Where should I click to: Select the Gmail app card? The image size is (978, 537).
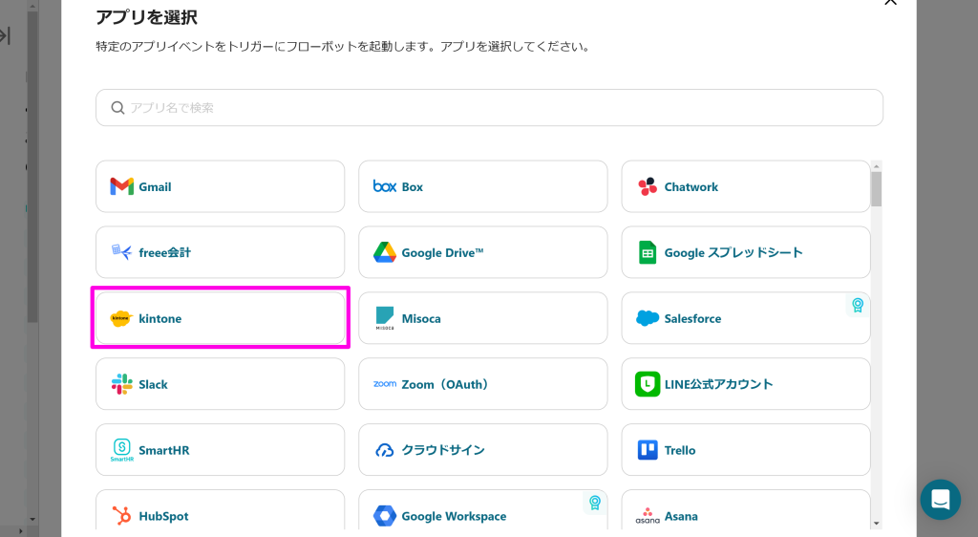(221, 186)
